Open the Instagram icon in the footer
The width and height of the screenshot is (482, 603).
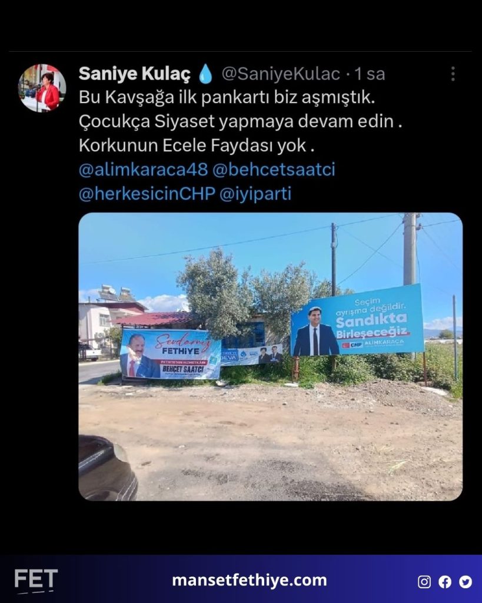point(424,582)
